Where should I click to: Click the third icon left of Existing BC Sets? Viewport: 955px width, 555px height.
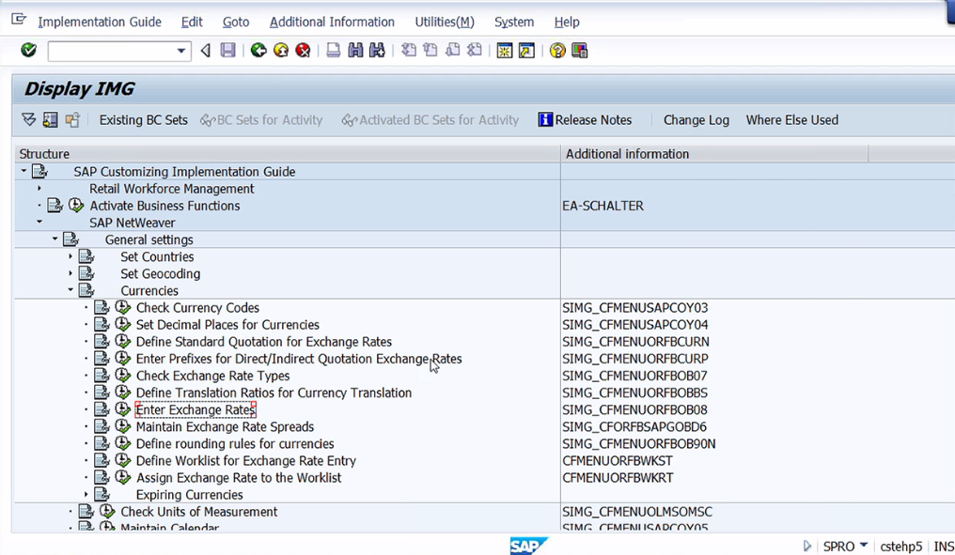(72, 120)
